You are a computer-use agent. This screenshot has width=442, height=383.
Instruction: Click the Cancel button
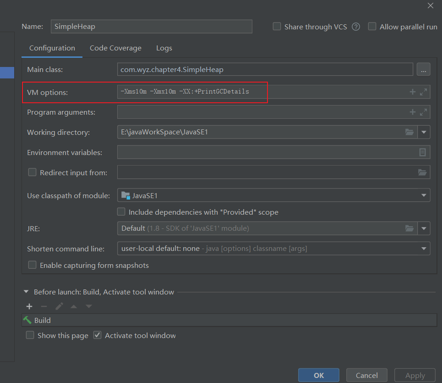(x=366, y=375)
